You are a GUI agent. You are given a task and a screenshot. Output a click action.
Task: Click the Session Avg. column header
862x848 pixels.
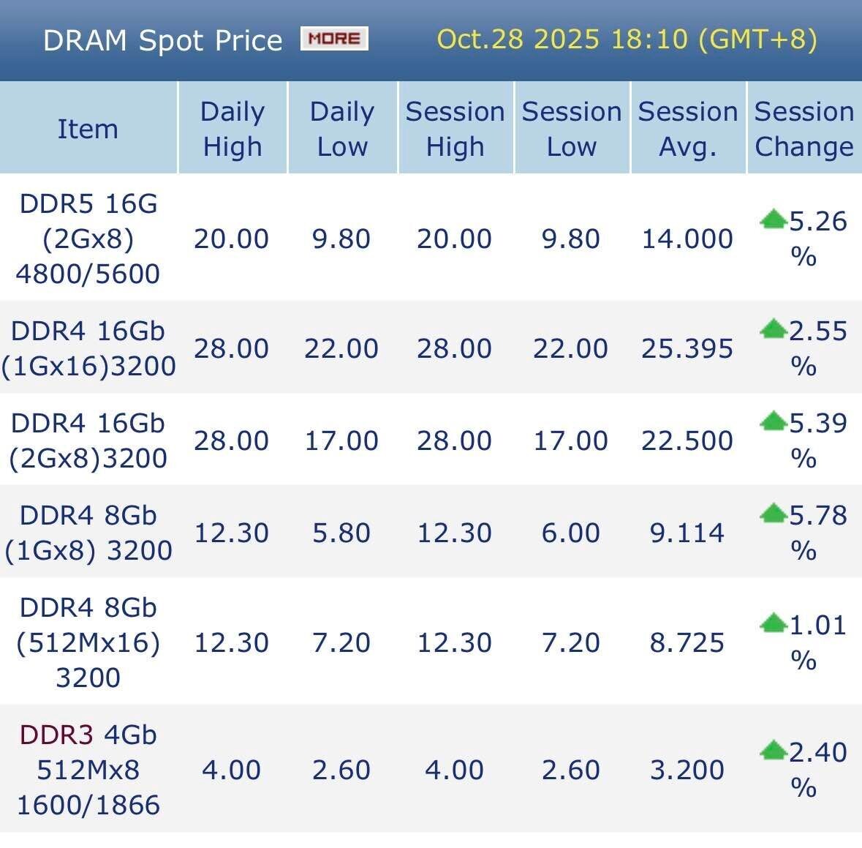tap(687, 129)
